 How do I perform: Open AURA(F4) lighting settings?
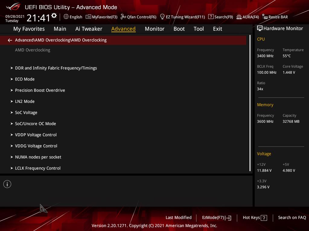pos(247,17)
